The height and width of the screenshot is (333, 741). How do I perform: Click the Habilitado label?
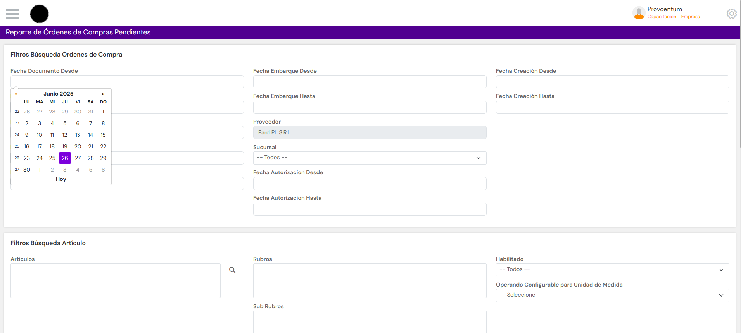pyautogui.click(x=510, y=259)
